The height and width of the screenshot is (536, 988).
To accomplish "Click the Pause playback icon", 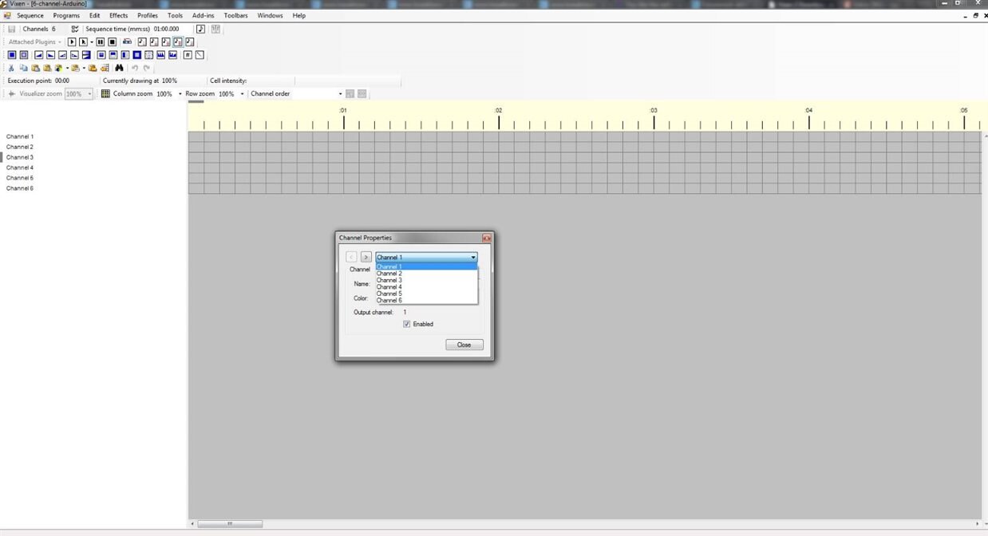I will click(101, 41).
